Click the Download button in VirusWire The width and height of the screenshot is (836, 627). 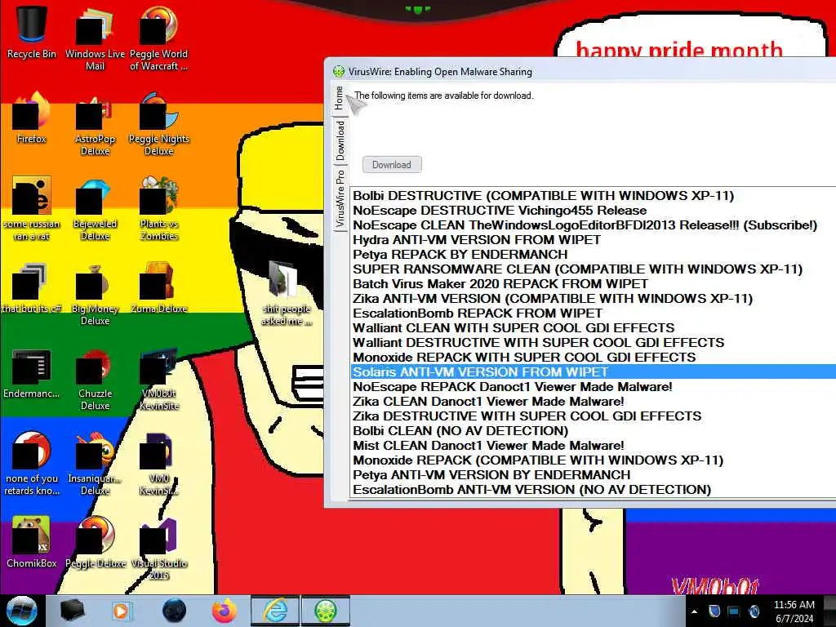tap(392, 164)
